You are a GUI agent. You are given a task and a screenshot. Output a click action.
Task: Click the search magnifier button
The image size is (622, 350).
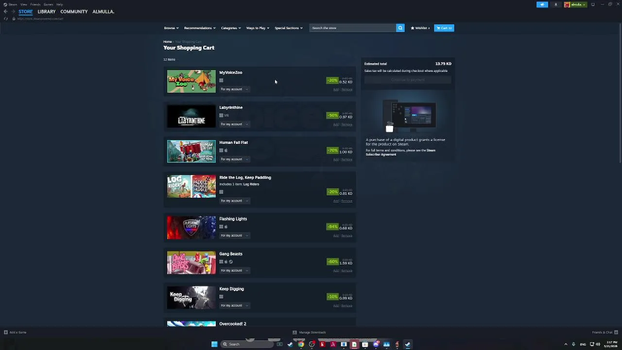coord(400,28)
